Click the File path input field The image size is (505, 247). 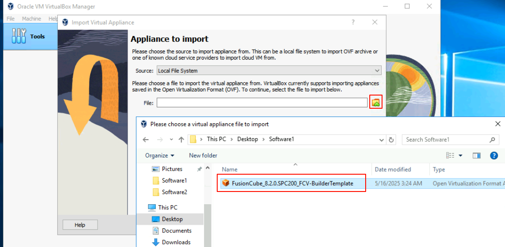(262, 103)
